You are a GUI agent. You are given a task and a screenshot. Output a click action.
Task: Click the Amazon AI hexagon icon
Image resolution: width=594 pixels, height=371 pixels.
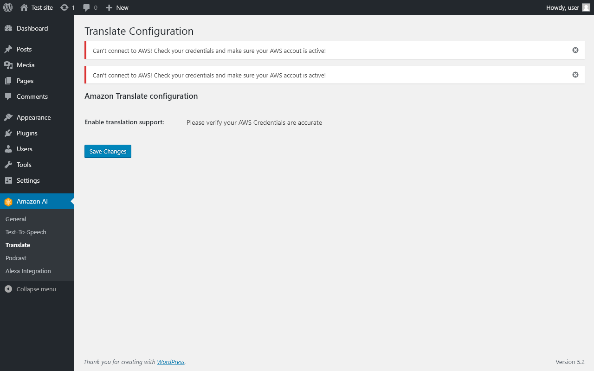(8, 202)
